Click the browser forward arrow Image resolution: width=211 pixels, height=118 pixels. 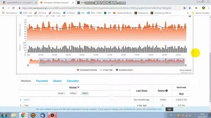[8, 8]
